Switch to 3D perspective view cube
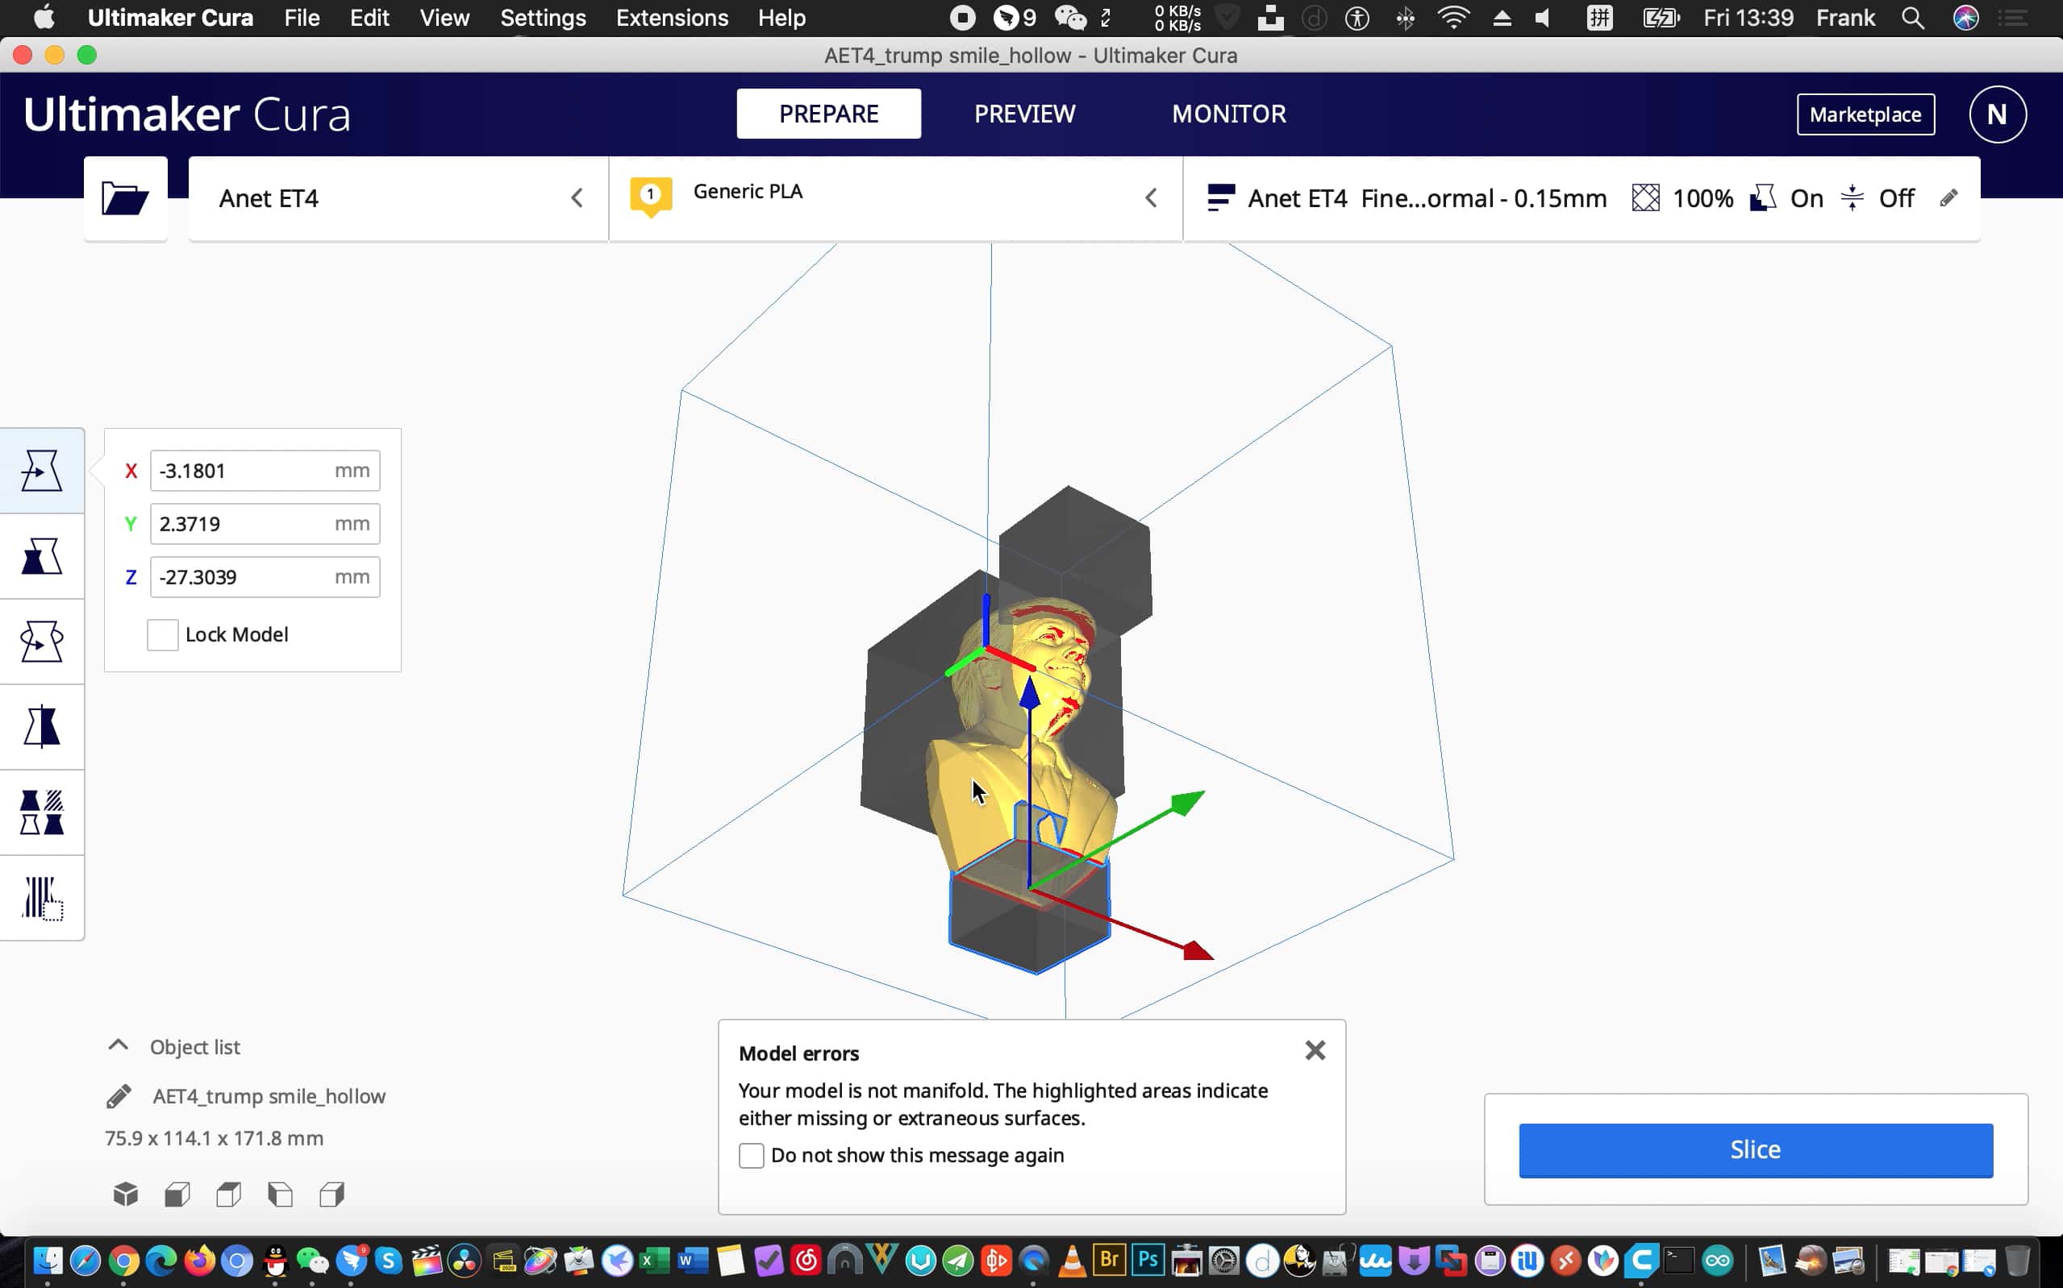Viewport: 2063px width, 1288px height. [x=125, y=1195]
